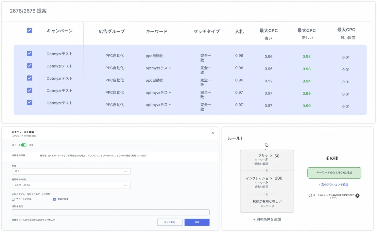Image resolution: width=377 pixels, height=232 pixels.
Task: Toggle the select-all checkbox in table header
Action: [29, 30]
